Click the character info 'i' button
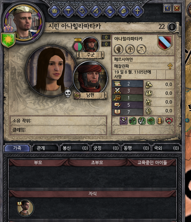The height and width of the screenshot is (222, 191). [172, 27]
